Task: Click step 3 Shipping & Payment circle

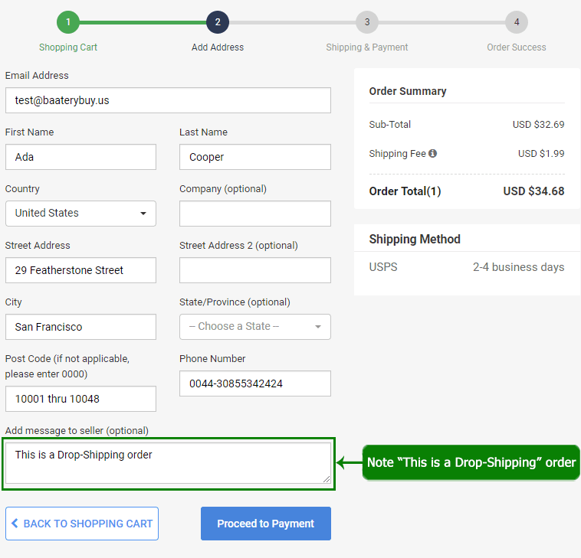Action: [367, 22]
